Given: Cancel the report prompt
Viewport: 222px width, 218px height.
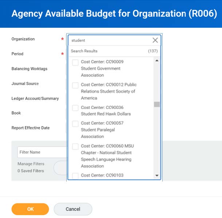Looking at the screenshot, I should tap(73, 209).
